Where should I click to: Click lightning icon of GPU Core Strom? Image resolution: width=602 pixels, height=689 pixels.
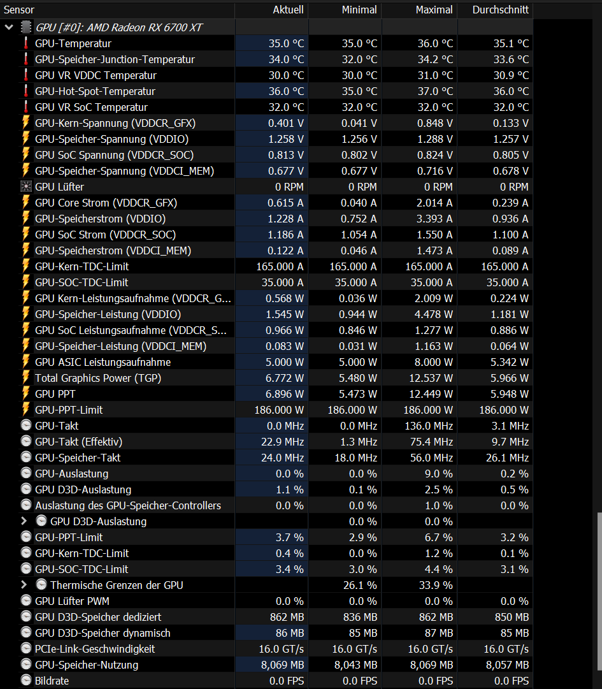click(26, 203)
